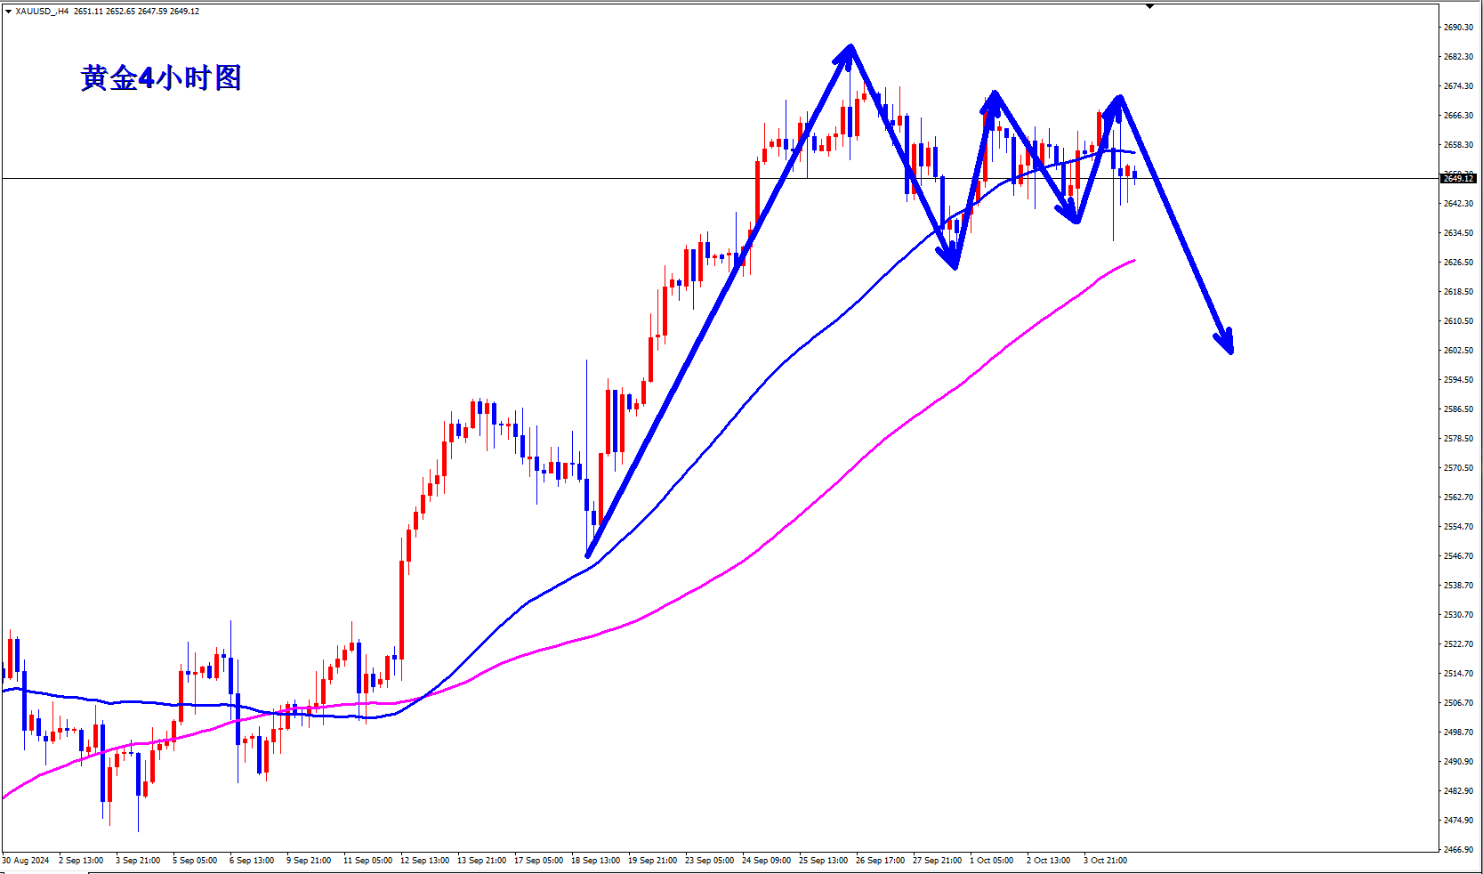
Task: Click the open value 2651.11 in chart header
Action: 89,12
